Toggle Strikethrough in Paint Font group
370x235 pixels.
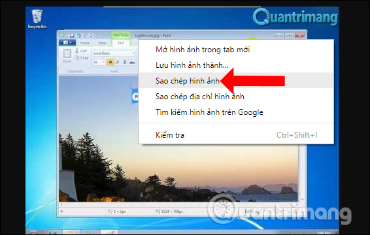[132, 62]
